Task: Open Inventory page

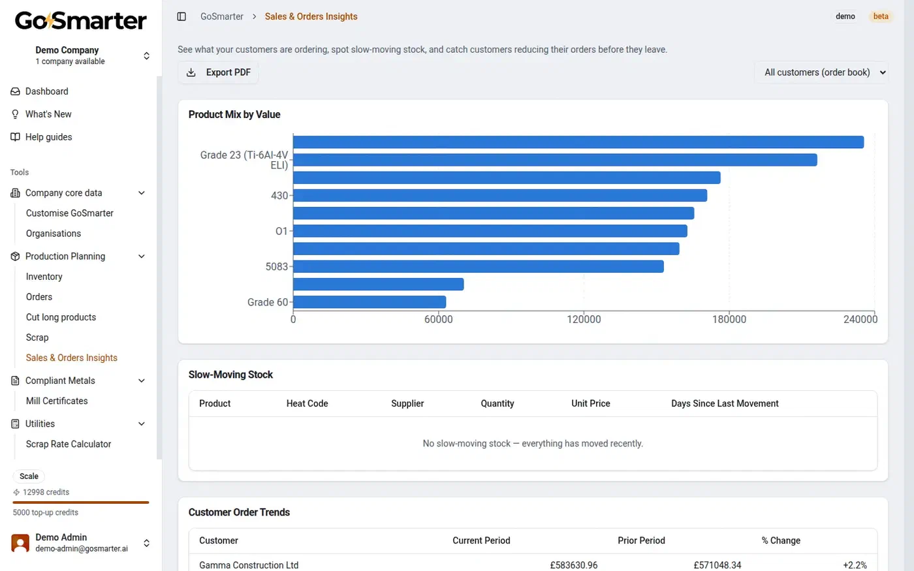Action: click(x=44, y=277)
